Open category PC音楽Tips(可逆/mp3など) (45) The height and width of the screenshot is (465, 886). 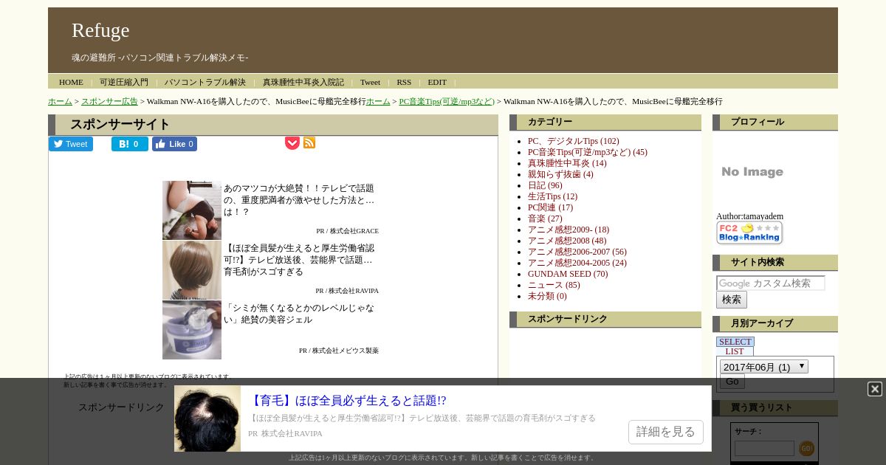[587, 152]
